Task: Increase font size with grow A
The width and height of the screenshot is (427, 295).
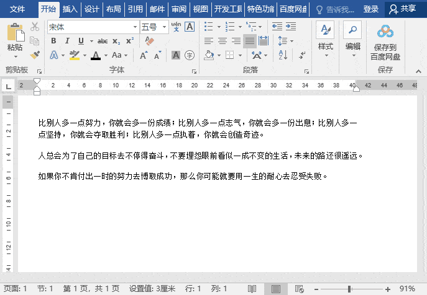Action: [144, 55]
